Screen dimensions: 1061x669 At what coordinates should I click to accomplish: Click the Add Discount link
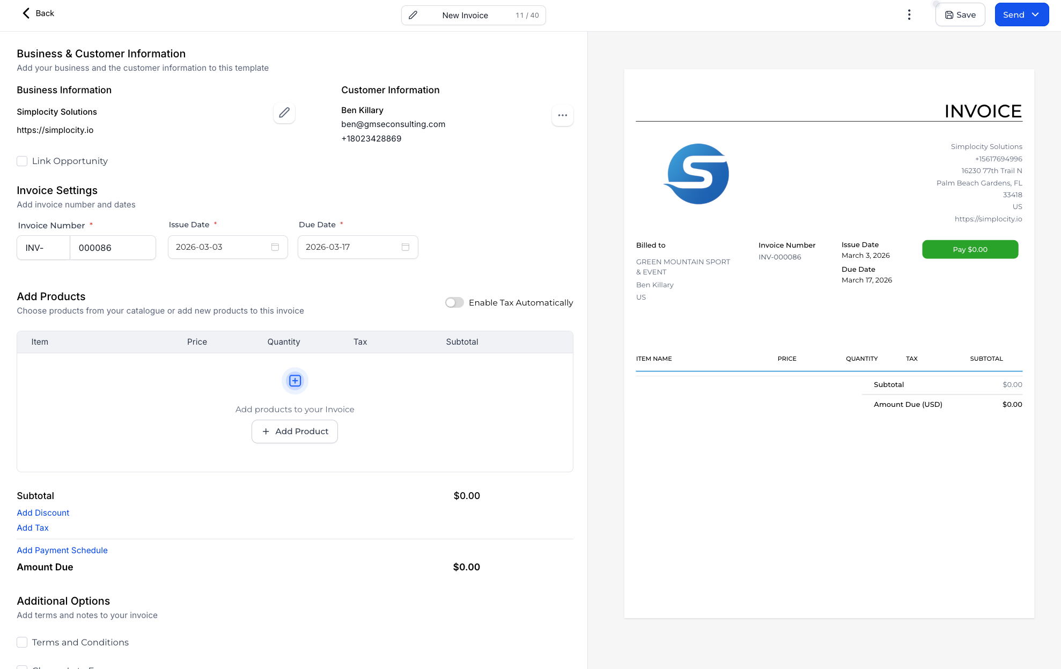[43, 512]
